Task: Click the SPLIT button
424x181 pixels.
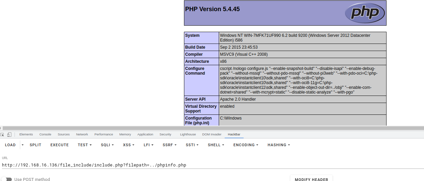Action: tap(35, 145)
